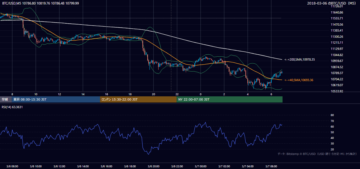Click the bottom time label 3/6 20:00
Image resolution: width=360 pixels, height=169 pixels.
tap(154, 166)
